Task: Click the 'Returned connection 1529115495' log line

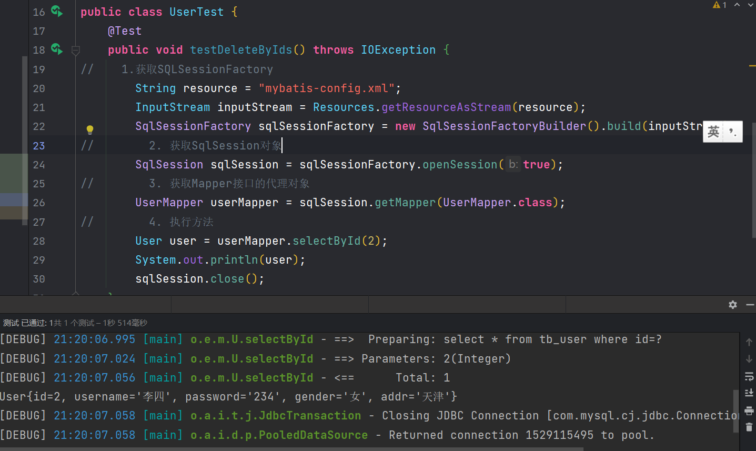Action: 327,435
